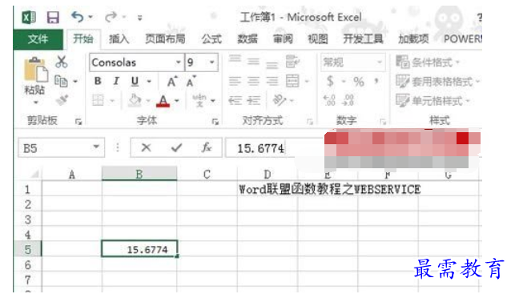Image resolution: width=511 pixels, height=294 pixels.
Task: Cancel formula bar entry with X
Action: [146, 148]
